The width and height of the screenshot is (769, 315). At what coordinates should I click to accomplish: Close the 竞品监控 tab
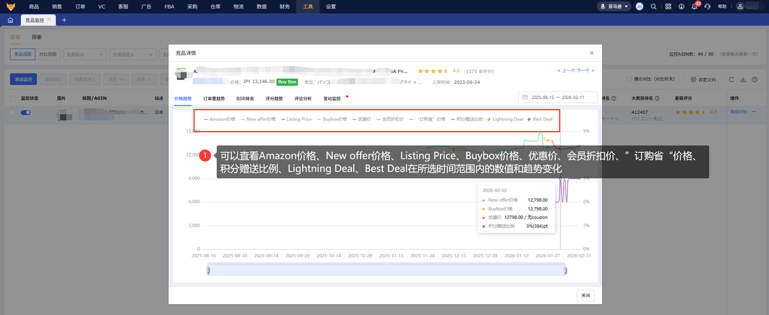(x=49, y=20)
